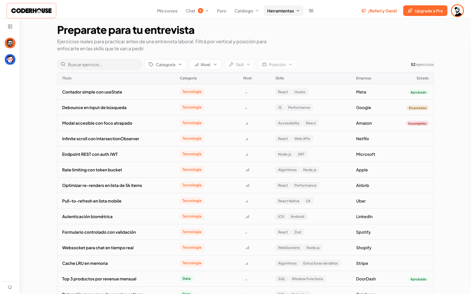The height and width of the screenshot is (294, 471).
Task: Click the Incompleto status badge
Action: click(x=417, y=123)
